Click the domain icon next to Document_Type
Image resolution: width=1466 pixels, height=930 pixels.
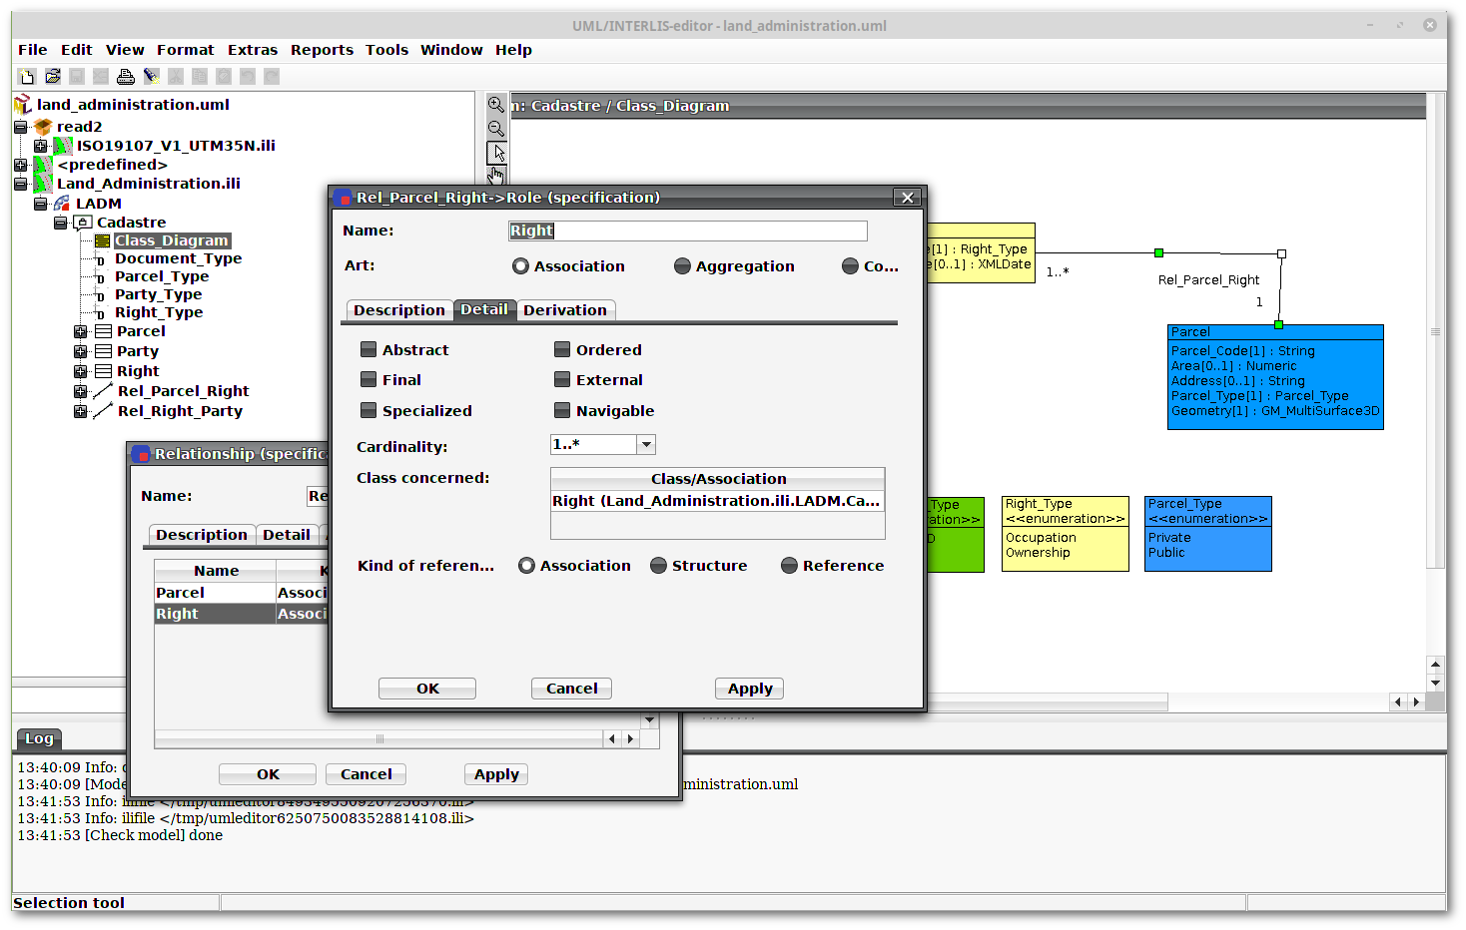[x=100, y=260]
